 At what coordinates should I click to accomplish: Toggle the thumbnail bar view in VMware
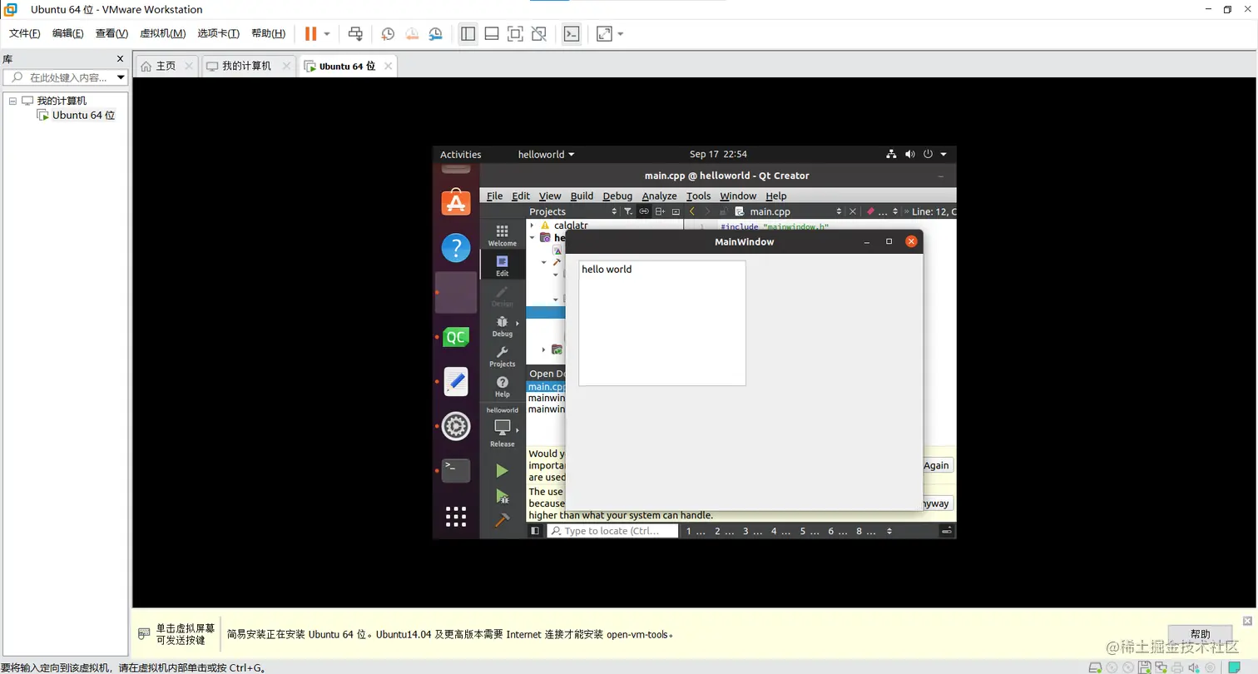click(492, 33)
